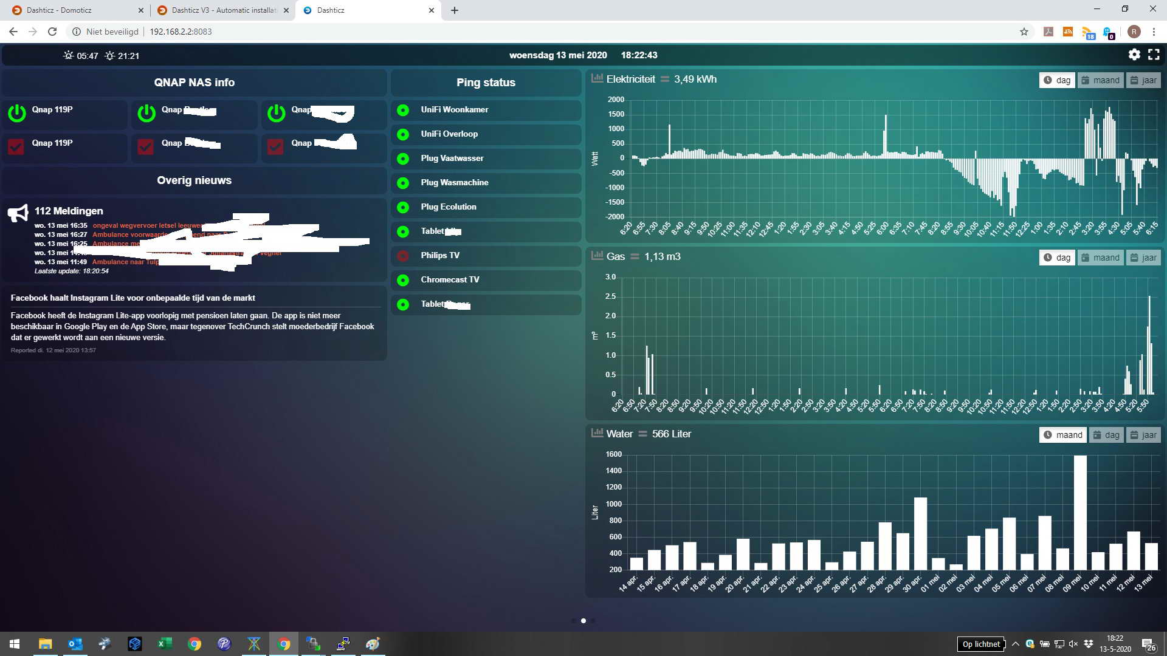Viewport: 1167px width, 656px height.
Task: Open Windows notification center
Action: pos(1149,644)
